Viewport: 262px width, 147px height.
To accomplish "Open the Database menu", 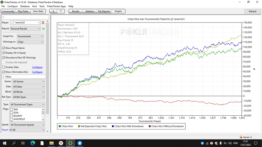I will point(25,6).
